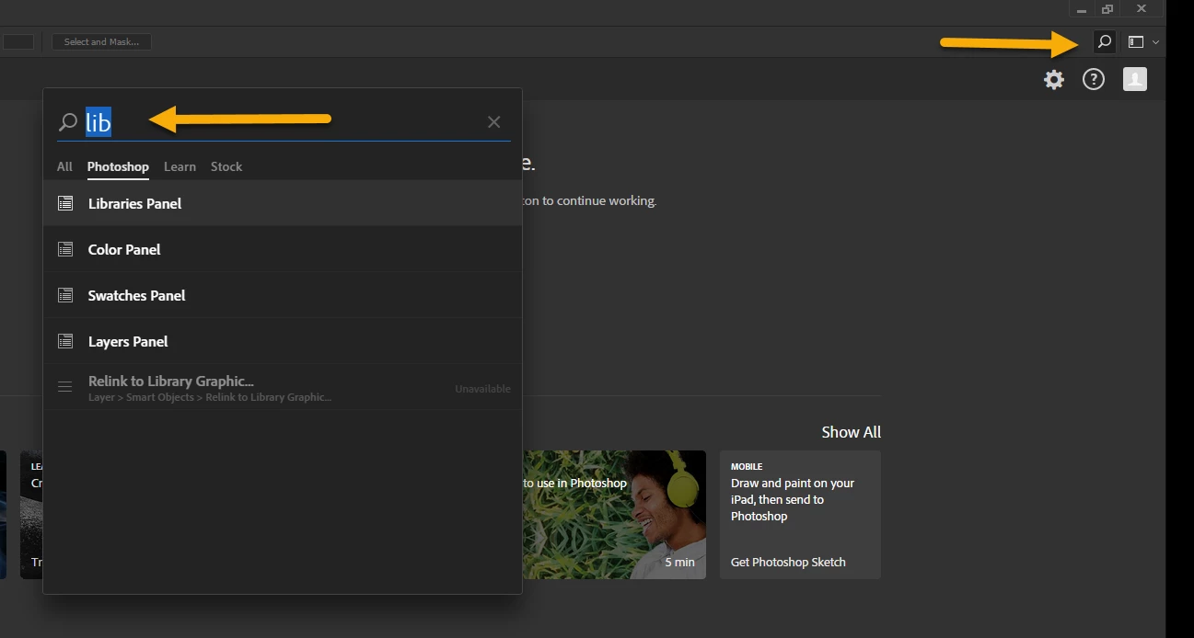Open the Libraries Panel result
The height and width of the screenshot is (638, 1194).
(x=283, y=203)
